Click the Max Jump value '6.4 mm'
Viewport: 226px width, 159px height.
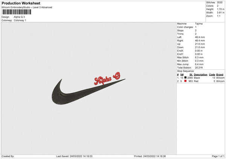click(199, 64)
